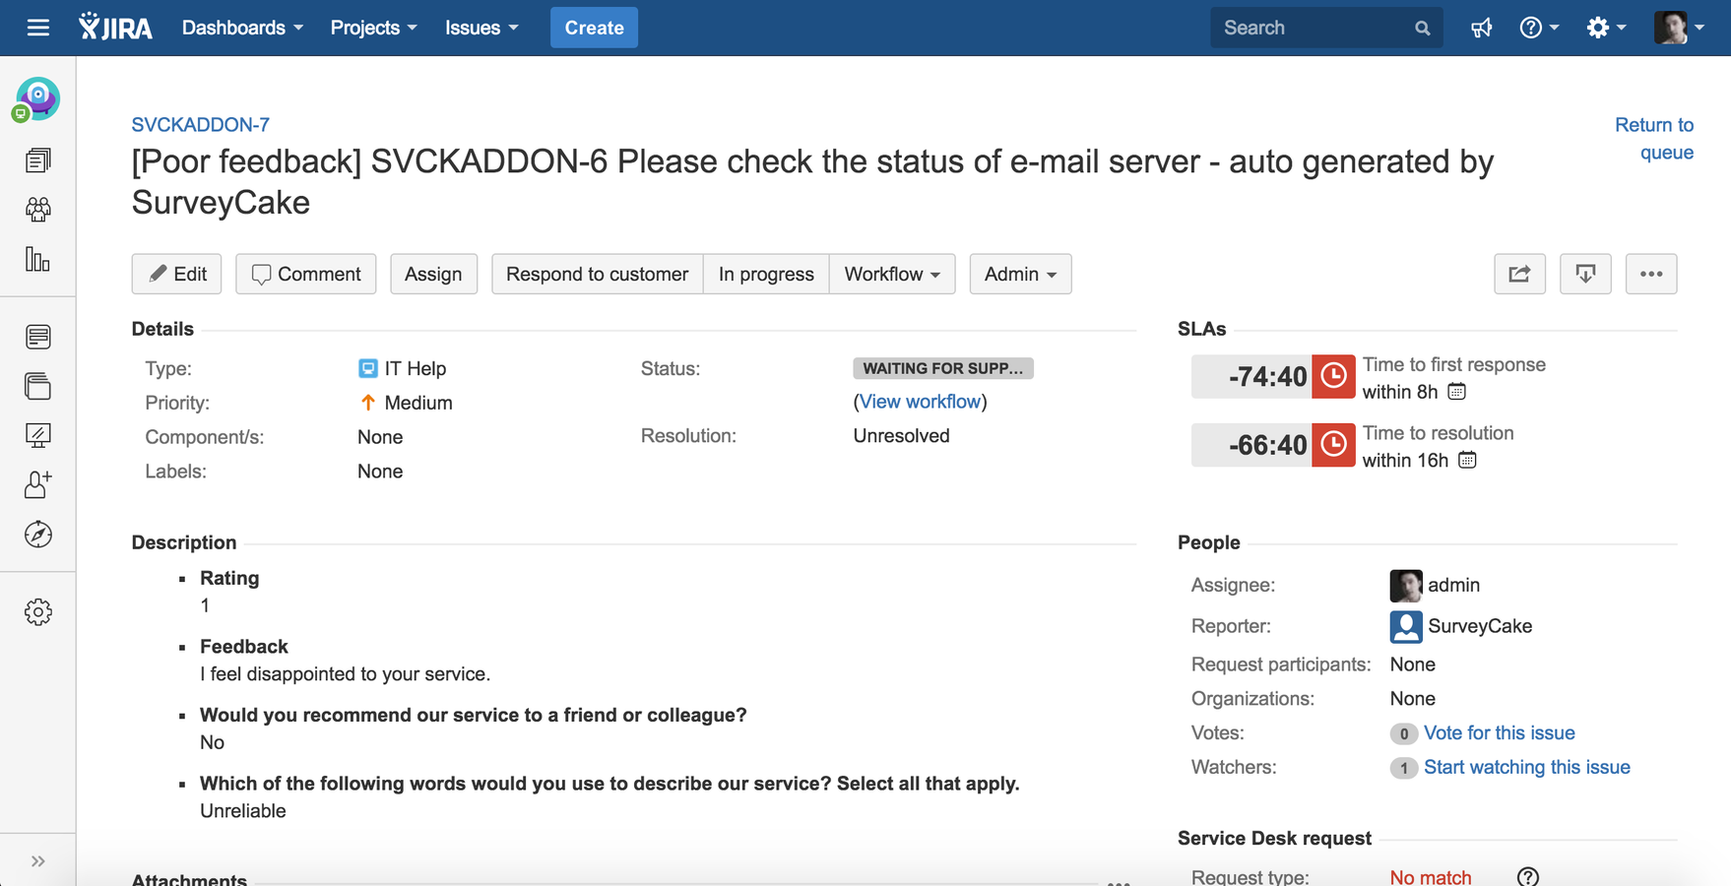Click the JIRA logo
The width and height of the screenshot is (1731, 886).
tap(116, 28)
